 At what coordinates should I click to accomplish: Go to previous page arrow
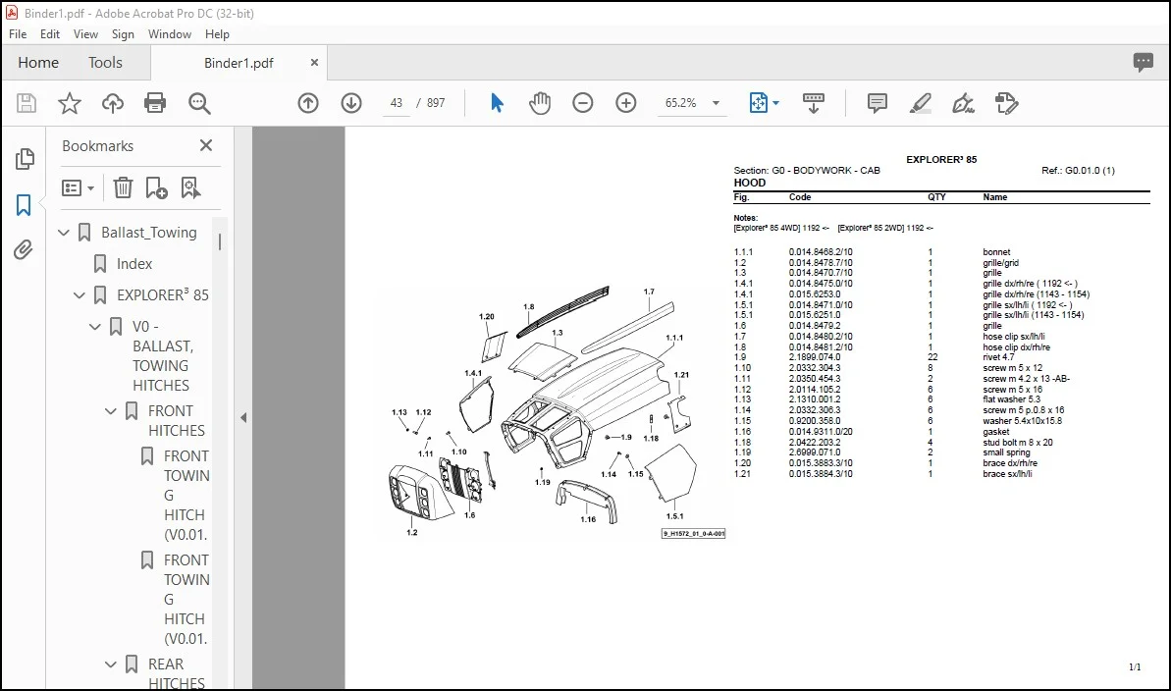(308, 103)
